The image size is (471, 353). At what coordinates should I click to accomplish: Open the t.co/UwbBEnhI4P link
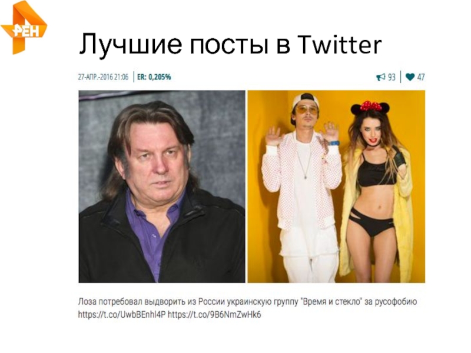coord(122,315)
